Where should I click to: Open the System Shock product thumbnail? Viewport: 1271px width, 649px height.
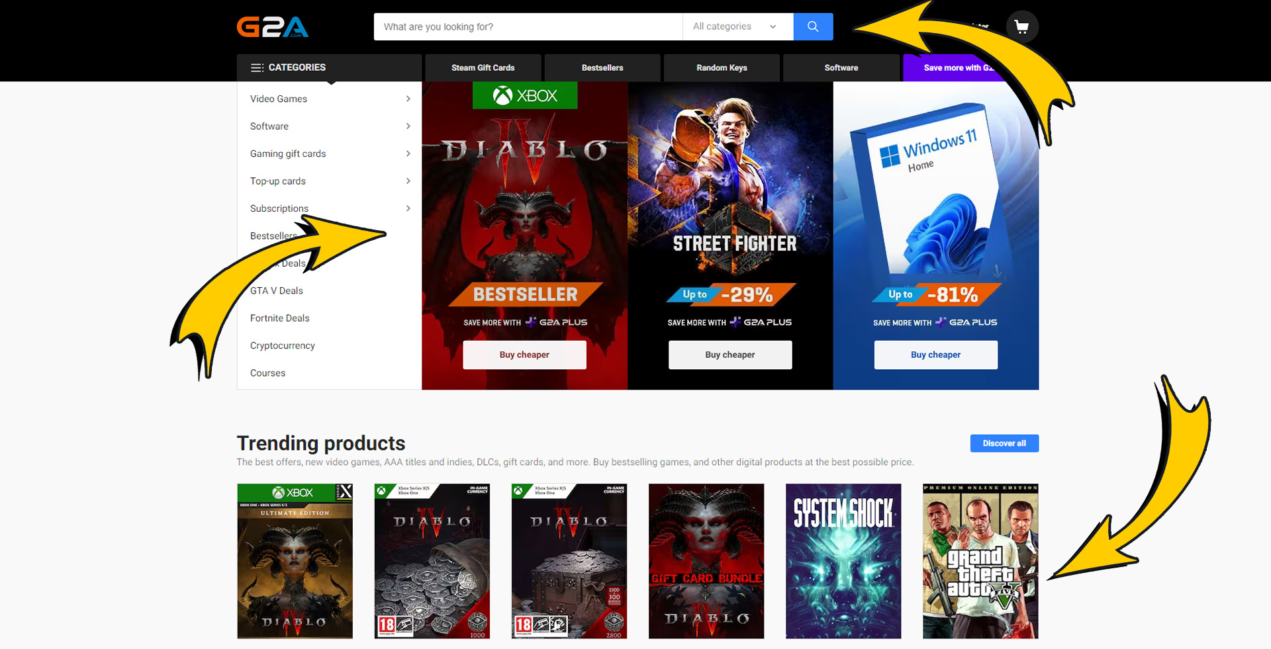[843, 561]
